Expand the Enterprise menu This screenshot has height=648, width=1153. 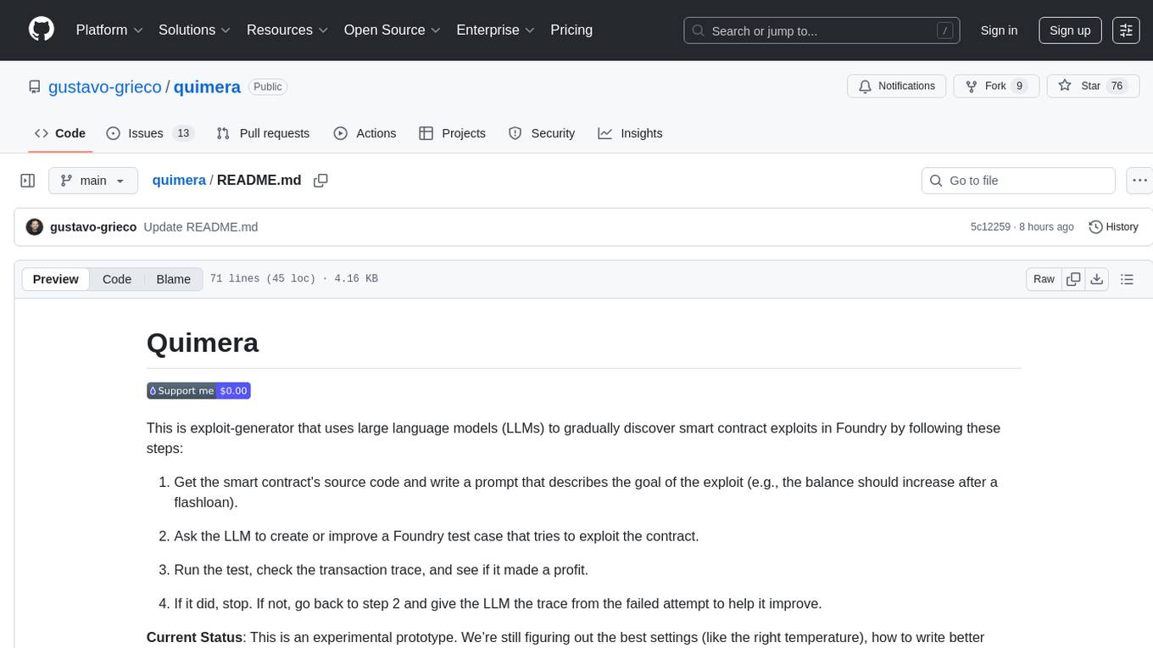(x=495, y=30)
